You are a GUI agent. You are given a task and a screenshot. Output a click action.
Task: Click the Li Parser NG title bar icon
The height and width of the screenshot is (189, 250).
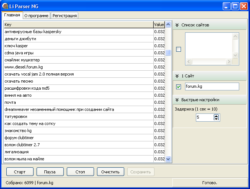coord(6,6)
